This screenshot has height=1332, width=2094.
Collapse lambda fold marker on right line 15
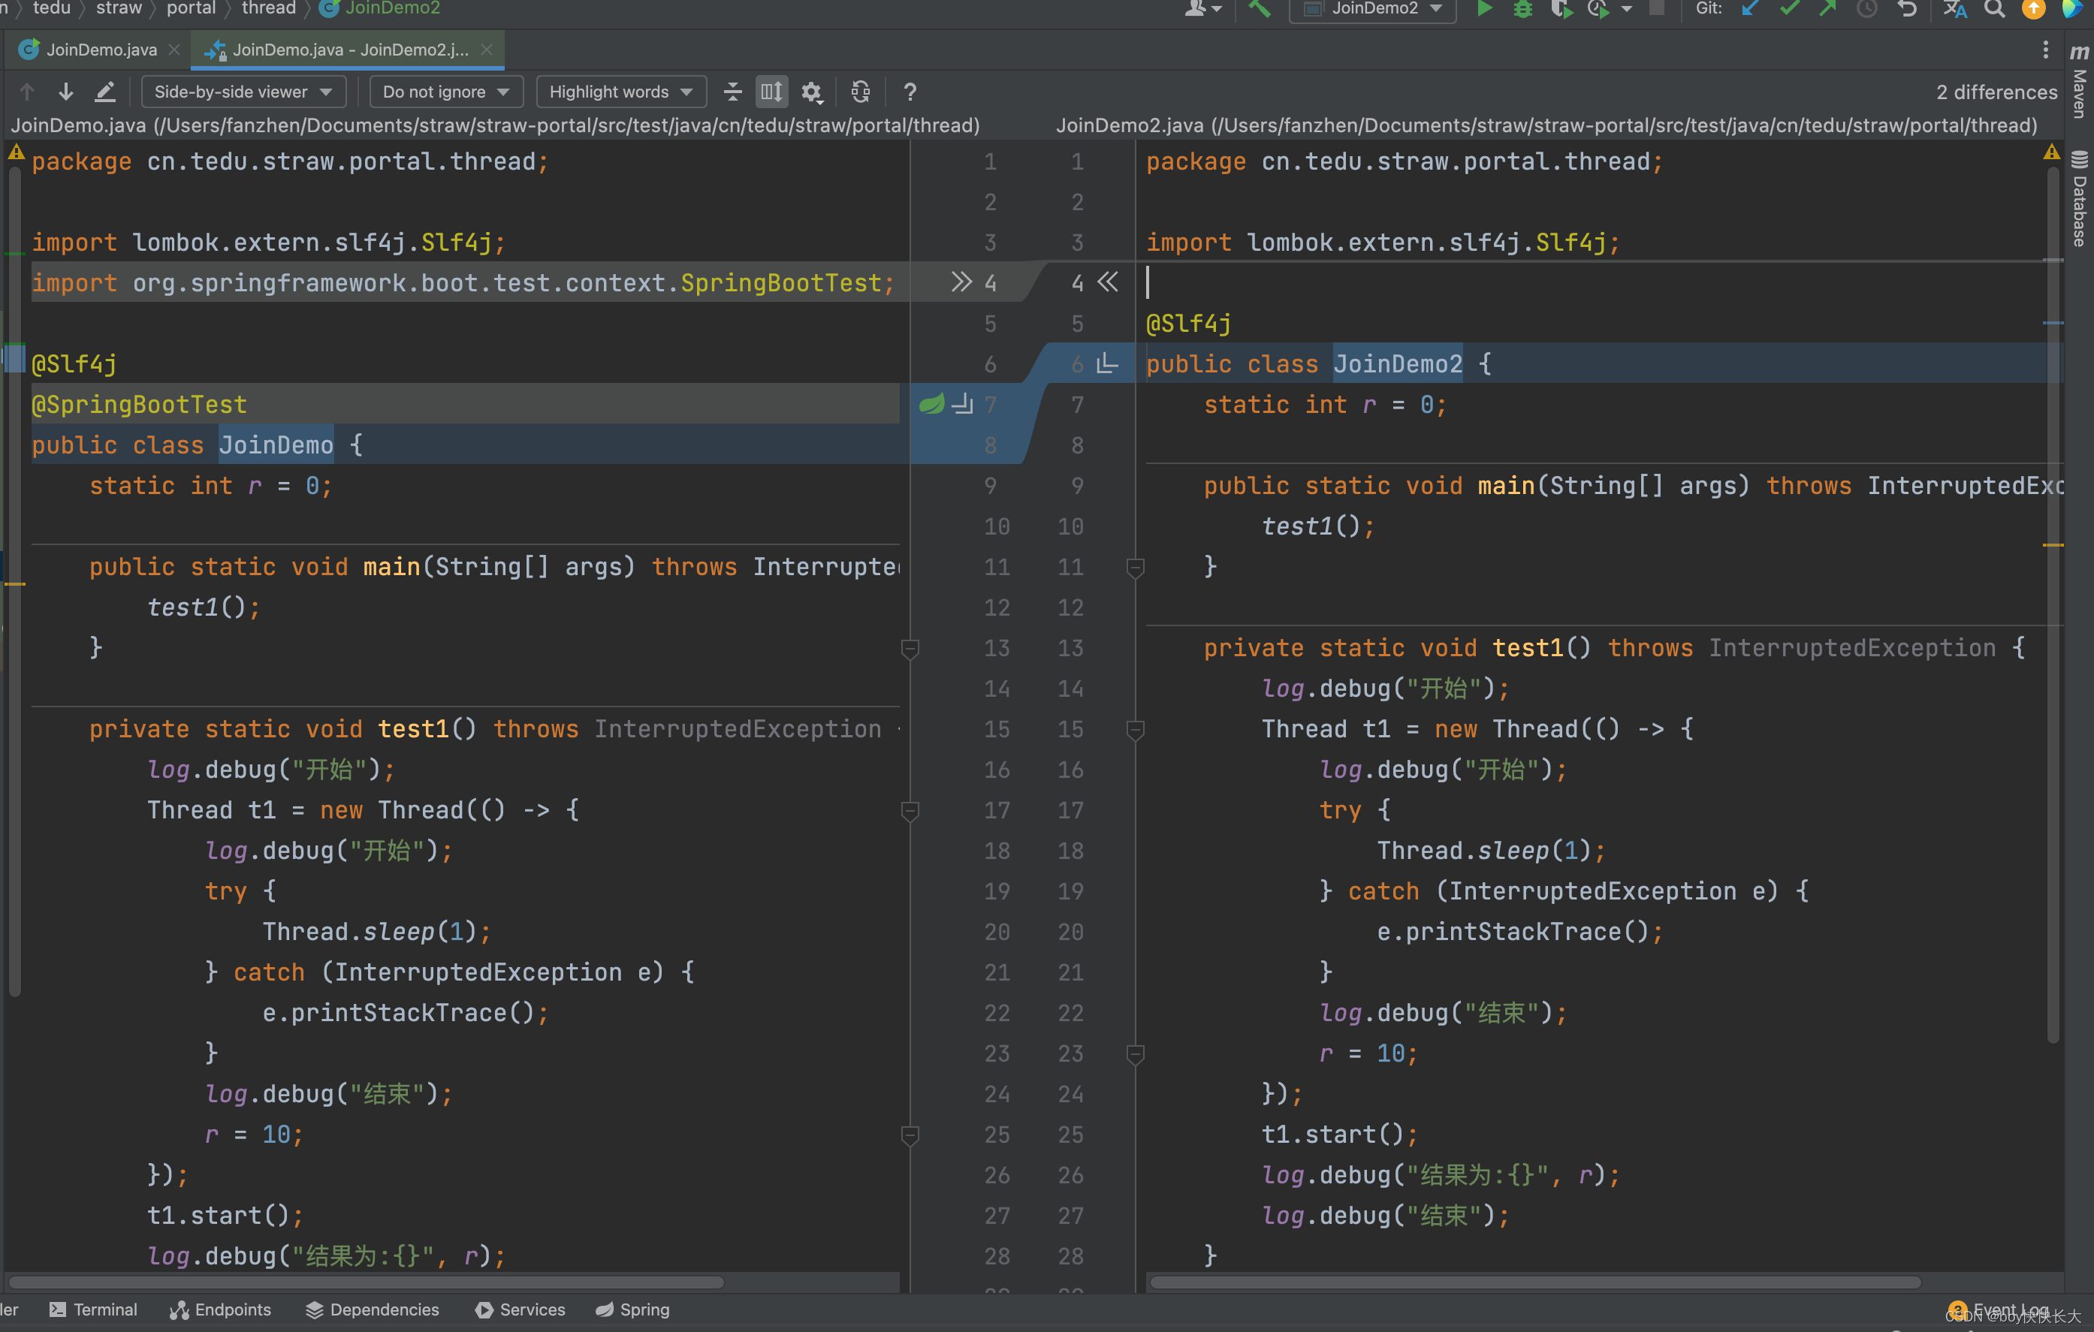click(x=1135, y=730)
